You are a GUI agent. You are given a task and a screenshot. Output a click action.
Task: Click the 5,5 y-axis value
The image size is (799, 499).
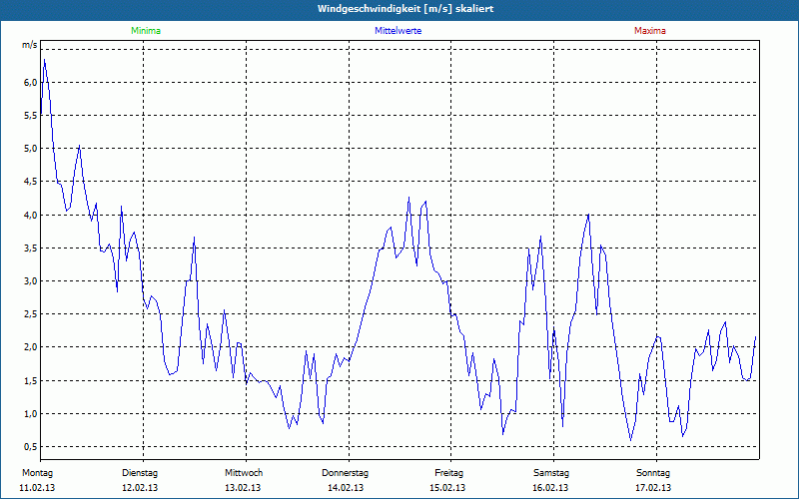[31, 116]
